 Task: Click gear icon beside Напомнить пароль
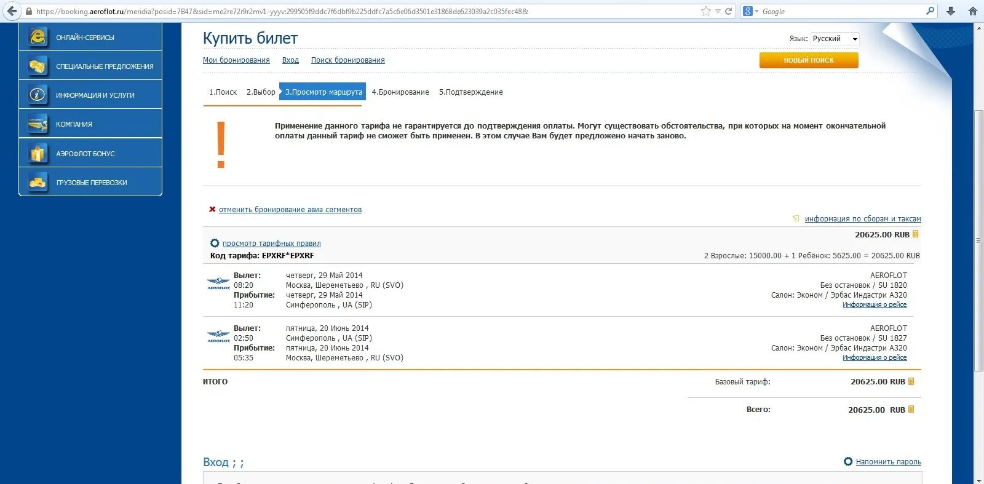(x=848, y=461)
